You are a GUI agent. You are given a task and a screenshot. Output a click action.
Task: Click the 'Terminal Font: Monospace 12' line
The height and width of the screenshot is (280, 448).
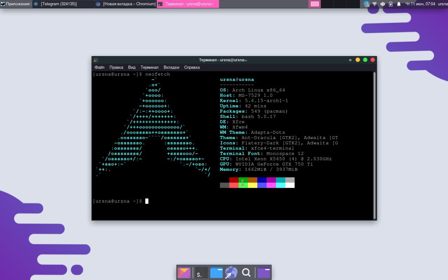point(262,154)
